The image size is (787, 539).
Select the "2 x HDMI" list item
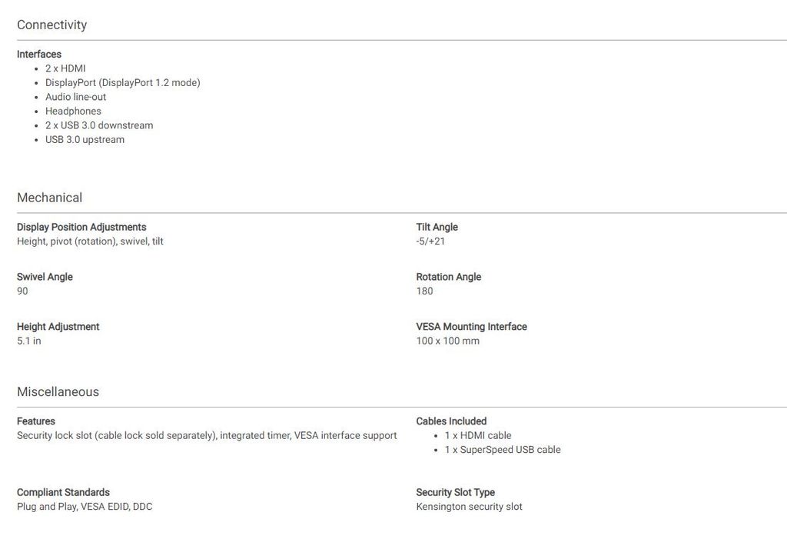point(65,68)
